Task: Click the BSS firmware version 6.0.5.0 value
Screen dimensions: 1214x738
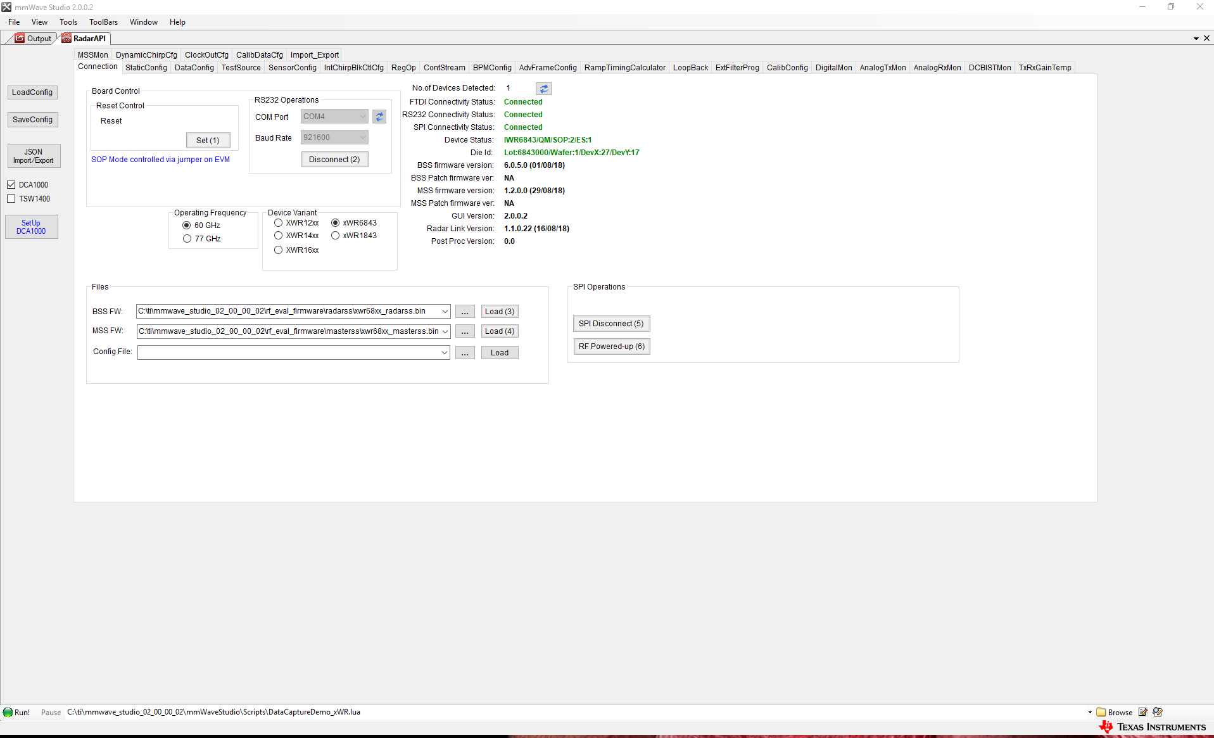Action: [x=534, y=165]
